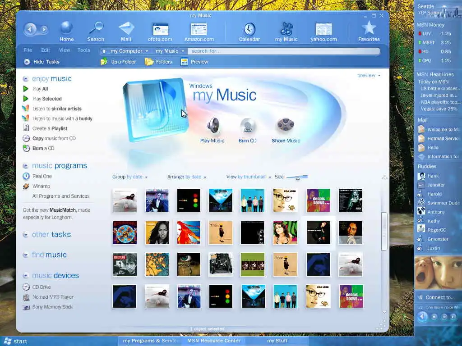Click Hide Tasks toggle
This screenshot has width=462, height=346.
[x=42, y=62]
